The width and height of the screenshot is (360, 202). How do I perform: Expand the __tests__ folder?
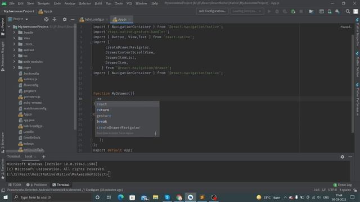coord(14,44)
